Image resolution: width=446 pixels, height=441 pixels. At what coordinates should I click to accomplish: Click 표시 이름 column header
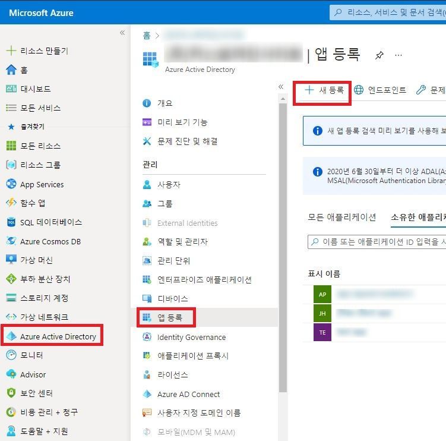[x=324, y=273]
